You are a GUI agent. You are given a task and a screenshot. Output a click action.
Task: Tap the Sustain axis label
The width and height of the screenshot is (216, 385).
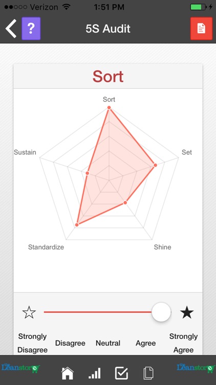[x=25, y=152]
